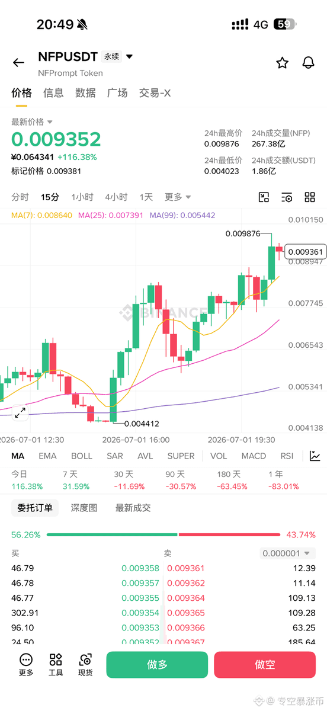Enable MACD sub-indicator
The height and width of the screenshot is (711, 327).
[254, 456]
